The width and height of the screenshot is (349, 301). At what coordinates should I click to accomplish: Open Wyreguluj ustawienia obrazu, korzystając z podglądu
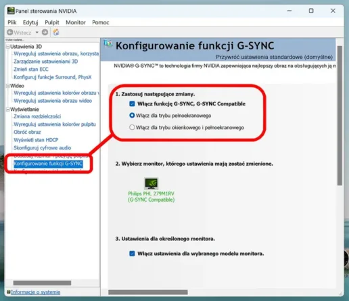pyautogui.click(x=56, y=53)
